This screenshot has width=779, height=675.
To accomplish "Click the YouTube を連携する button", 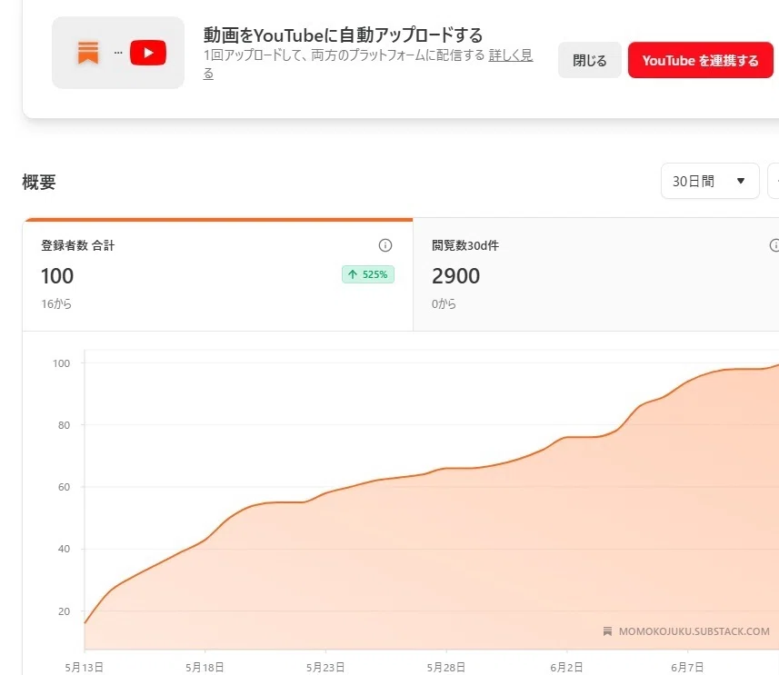I will (701, 61).
